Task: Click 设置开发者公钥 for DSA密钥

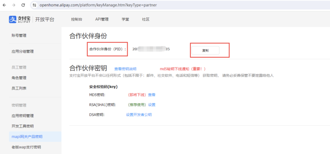Action: pyautogui.click(x=139, y=115)
